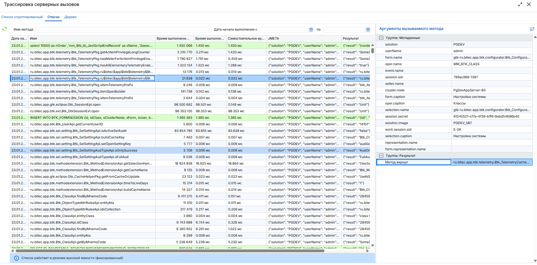Click the Метод вернул result value

(x=491, y=162)
